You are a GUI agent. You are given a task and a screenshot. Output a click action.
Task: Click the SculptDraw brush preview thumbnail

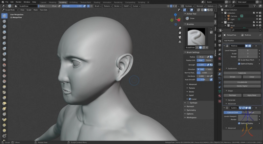196,36
